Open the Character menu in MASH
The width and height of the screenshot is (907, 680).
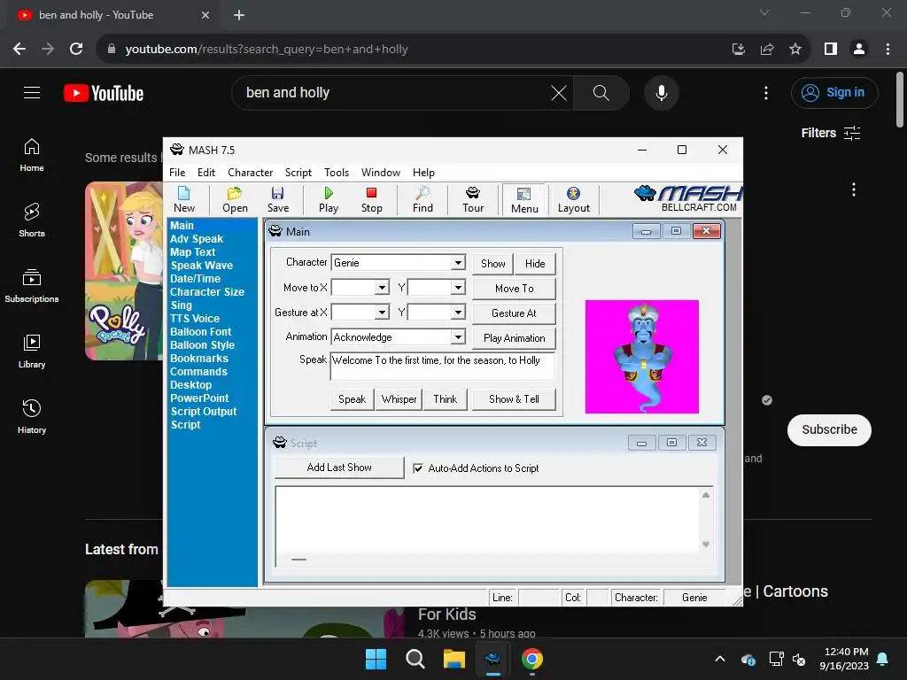pos(250,173)
